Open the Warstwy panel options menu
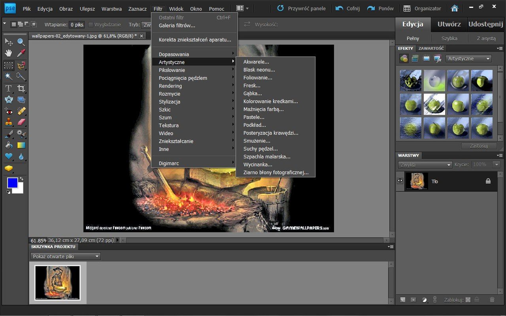The image size is (506, 316). (x=500, y=156)
